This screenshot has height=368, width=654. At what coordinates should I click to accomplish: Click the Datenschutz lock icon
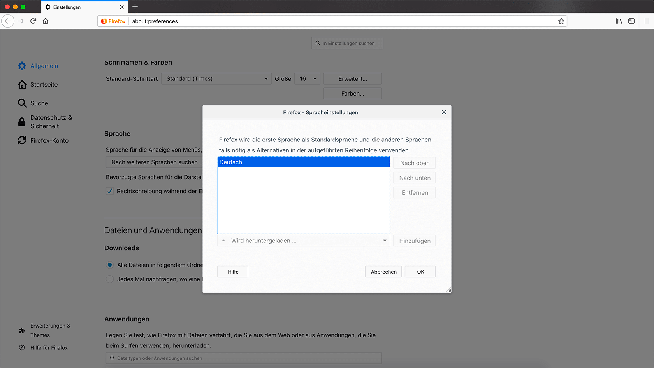pos(22,122)
